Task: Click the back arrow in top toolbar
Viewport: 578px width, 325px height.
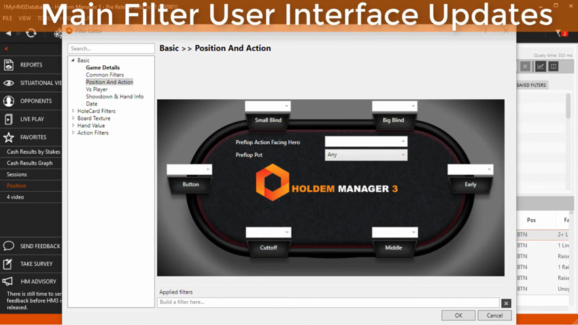Action: point(8,33)
